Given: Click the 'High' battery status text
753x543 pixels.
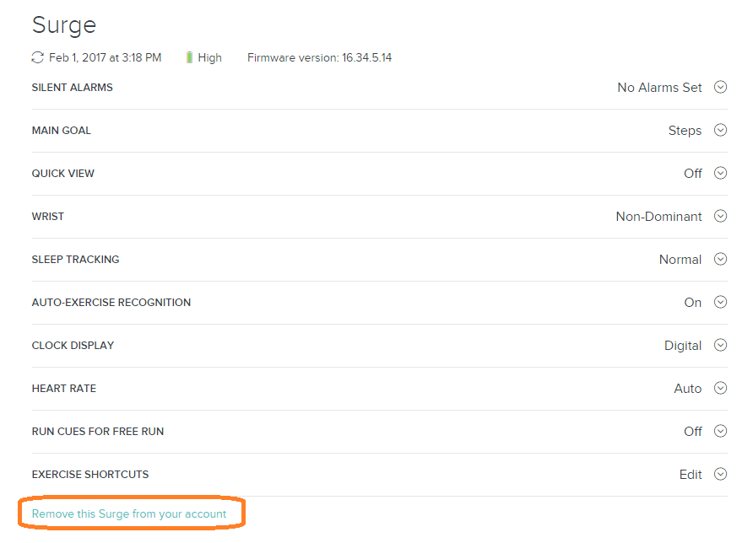Looking at the screenshot, I should (210, 57).
